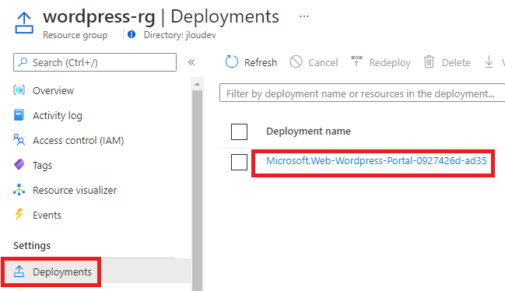Click the download arrow icon in toolbar

(x=489, y=61)
